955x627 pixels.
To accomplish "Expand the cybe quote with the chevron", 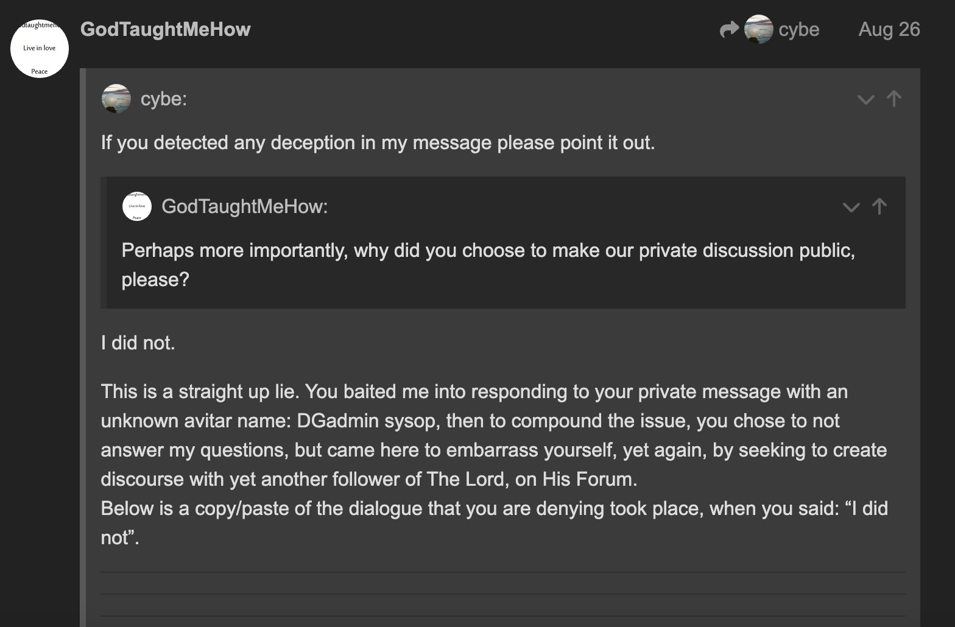I will pos(865,99).
